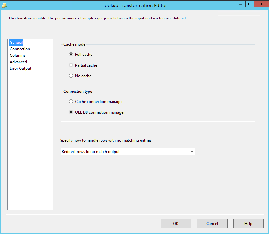Maximize the editor window
The width and height of the screenshot is (269, 234).
coord(250,4)
